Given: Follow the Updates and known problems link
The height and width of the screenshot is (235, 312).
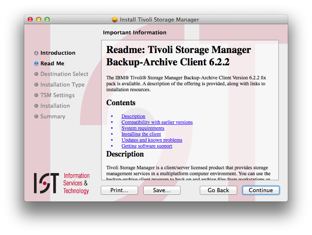Looking at the screenshot, I should (x=152, y=140).
